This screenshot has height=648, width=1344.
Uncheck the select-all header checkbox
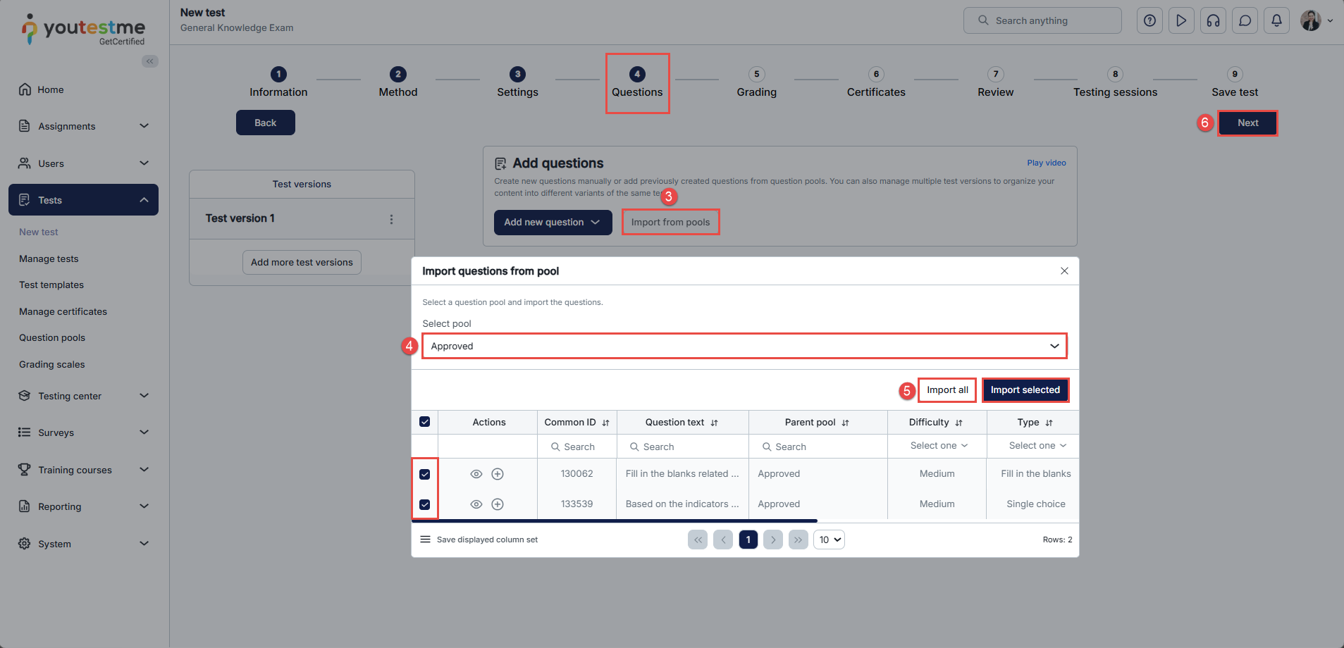point(425,422)
